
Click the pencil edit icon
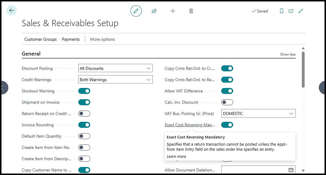point(136,11)
